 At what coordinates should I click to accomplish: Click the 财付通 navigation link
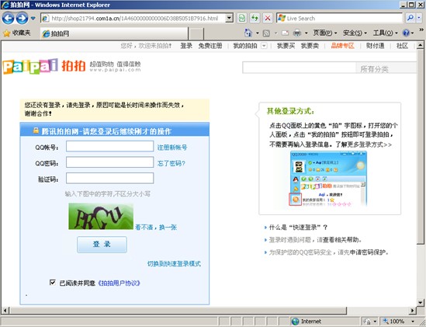tap(375, 46)
